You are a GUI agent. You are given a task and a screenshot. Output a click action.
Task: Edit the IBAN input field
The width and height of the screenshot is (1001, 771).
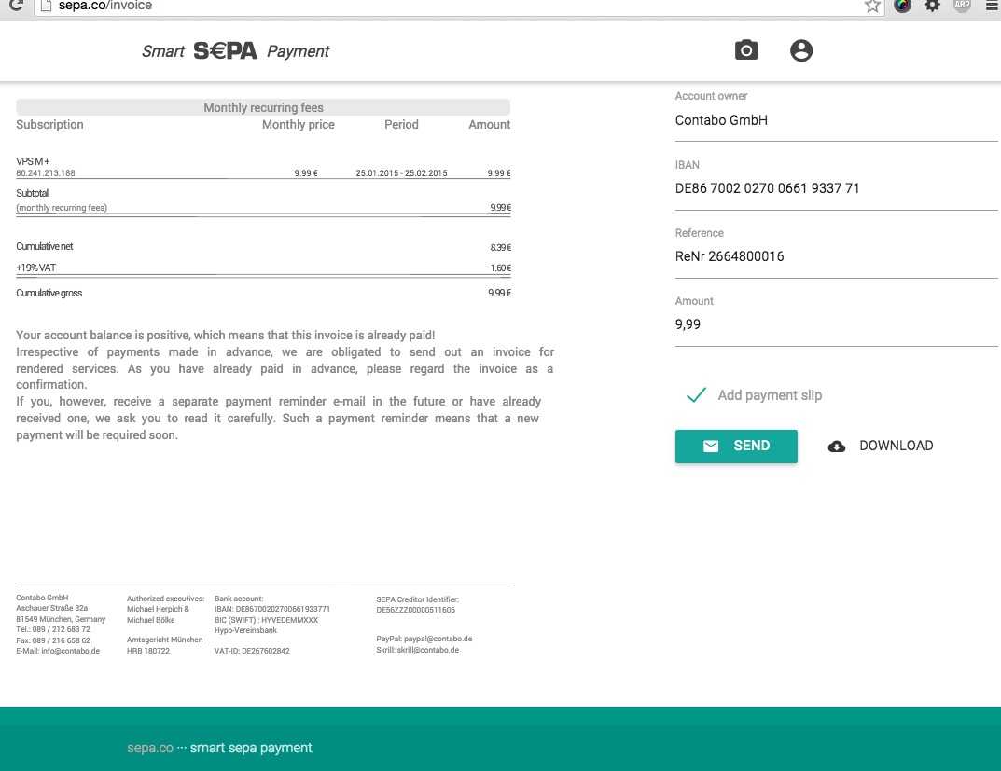tap(836, 188)
